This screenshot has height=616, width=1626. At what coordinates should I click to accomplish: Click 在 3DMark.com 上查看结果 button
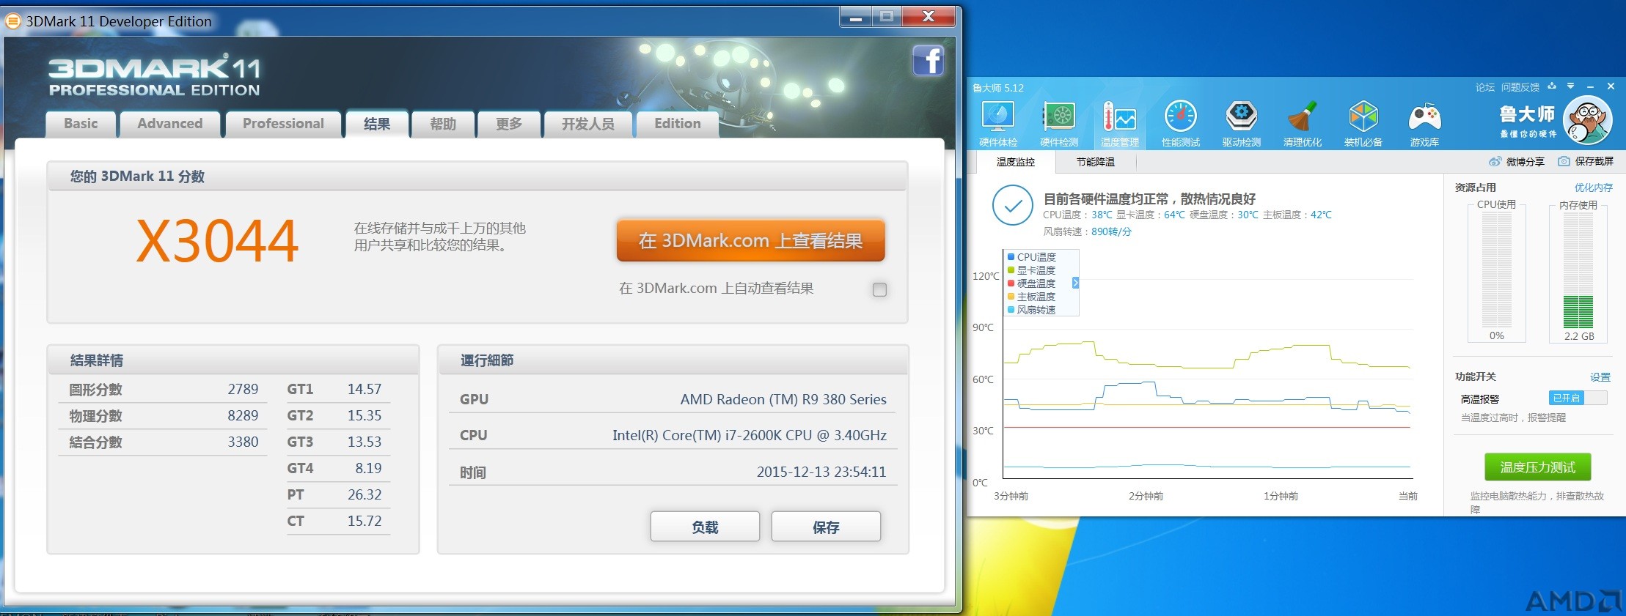tap(750, 240)
